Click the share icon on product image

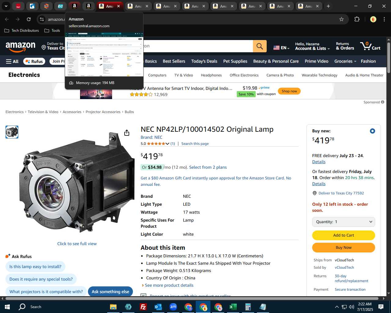[x=127, y=133]
